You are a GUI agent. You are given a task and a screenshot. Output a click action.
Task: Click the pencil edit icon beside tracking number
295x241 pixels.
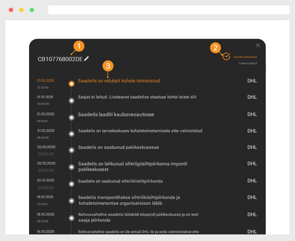tap(87, 58)
